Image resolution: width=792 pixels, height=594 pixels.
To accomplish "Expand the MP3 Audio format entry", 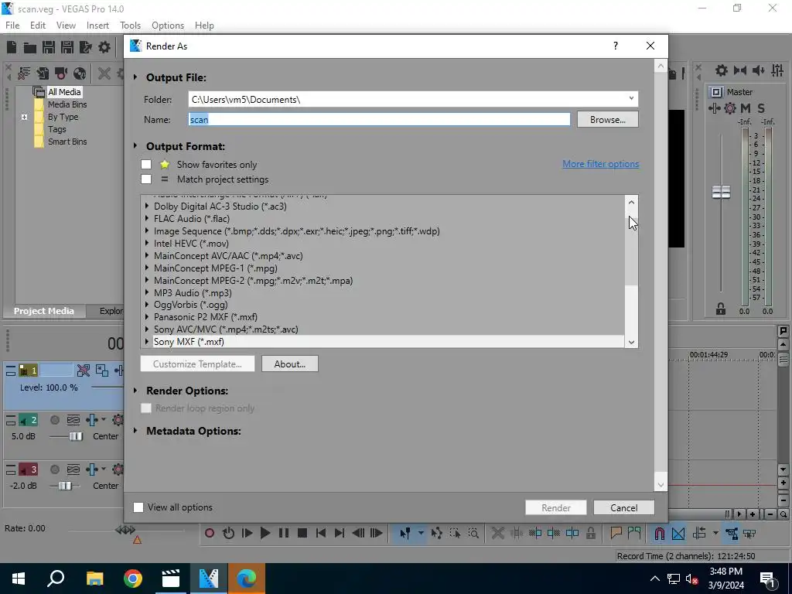I will click(x=147, y=292).
